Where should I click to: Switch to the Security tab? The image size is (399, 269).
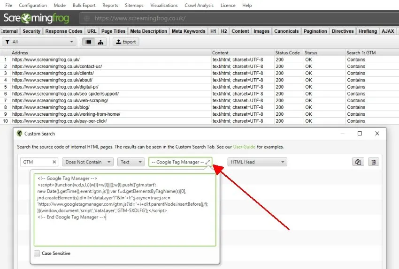coord(31,31)
